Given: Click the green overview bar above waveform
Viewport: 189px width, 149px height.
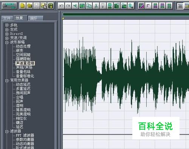Looking at the screenshot, I should coord(126,14).
